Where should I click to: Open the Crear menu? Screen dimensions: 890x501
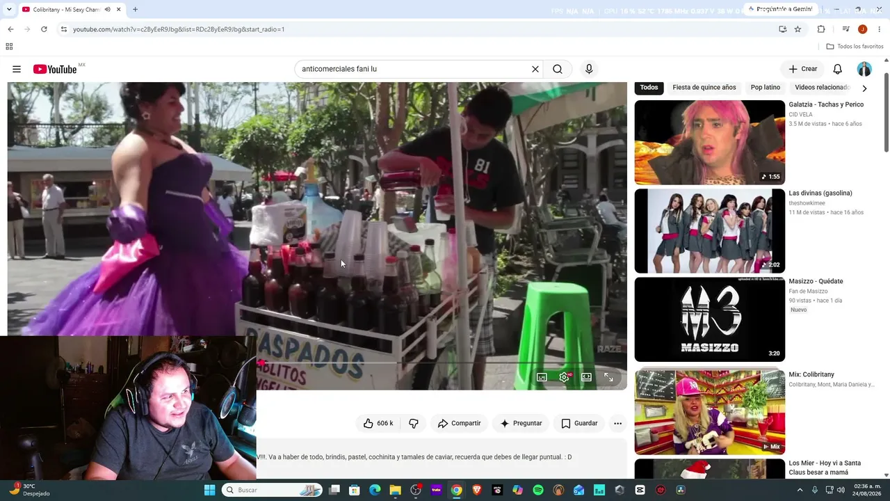coord(803,69)
